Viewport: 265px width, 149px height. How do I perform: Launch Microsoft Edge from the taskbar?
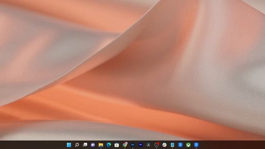coord(108,145)
